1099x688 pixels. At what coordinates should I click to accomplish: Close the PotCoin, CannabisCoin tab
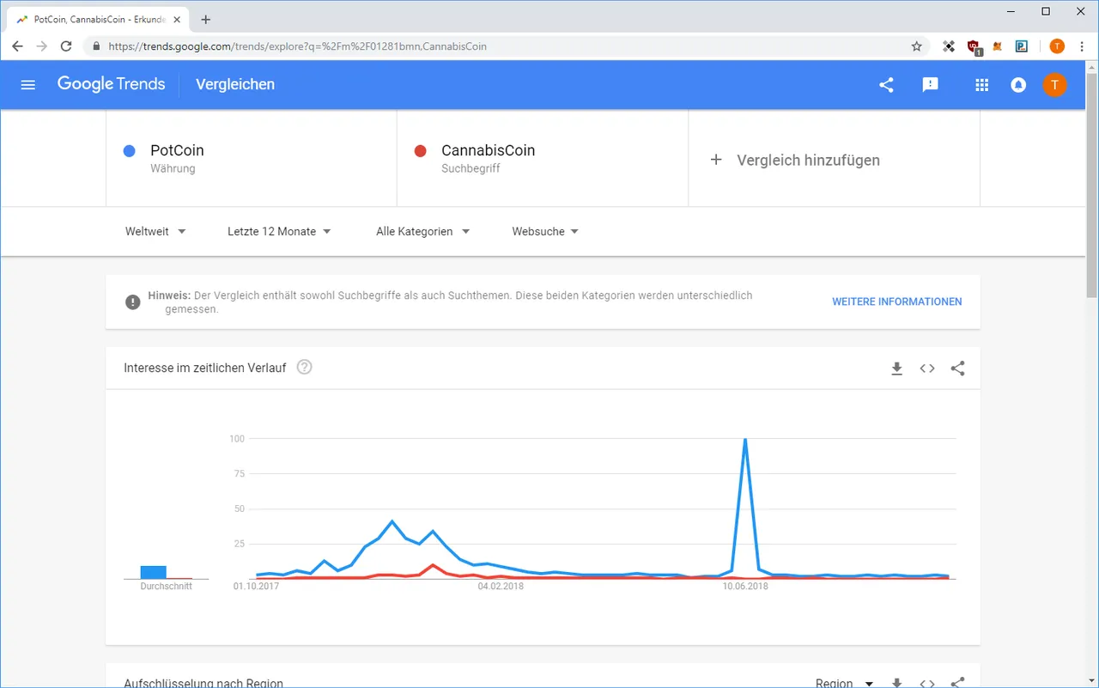179,19
